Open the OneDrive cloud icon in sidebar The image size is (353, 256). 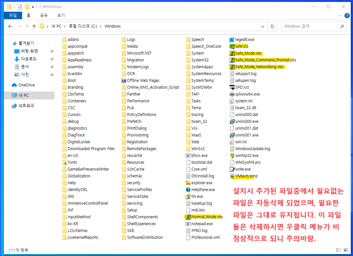[14, 85]
